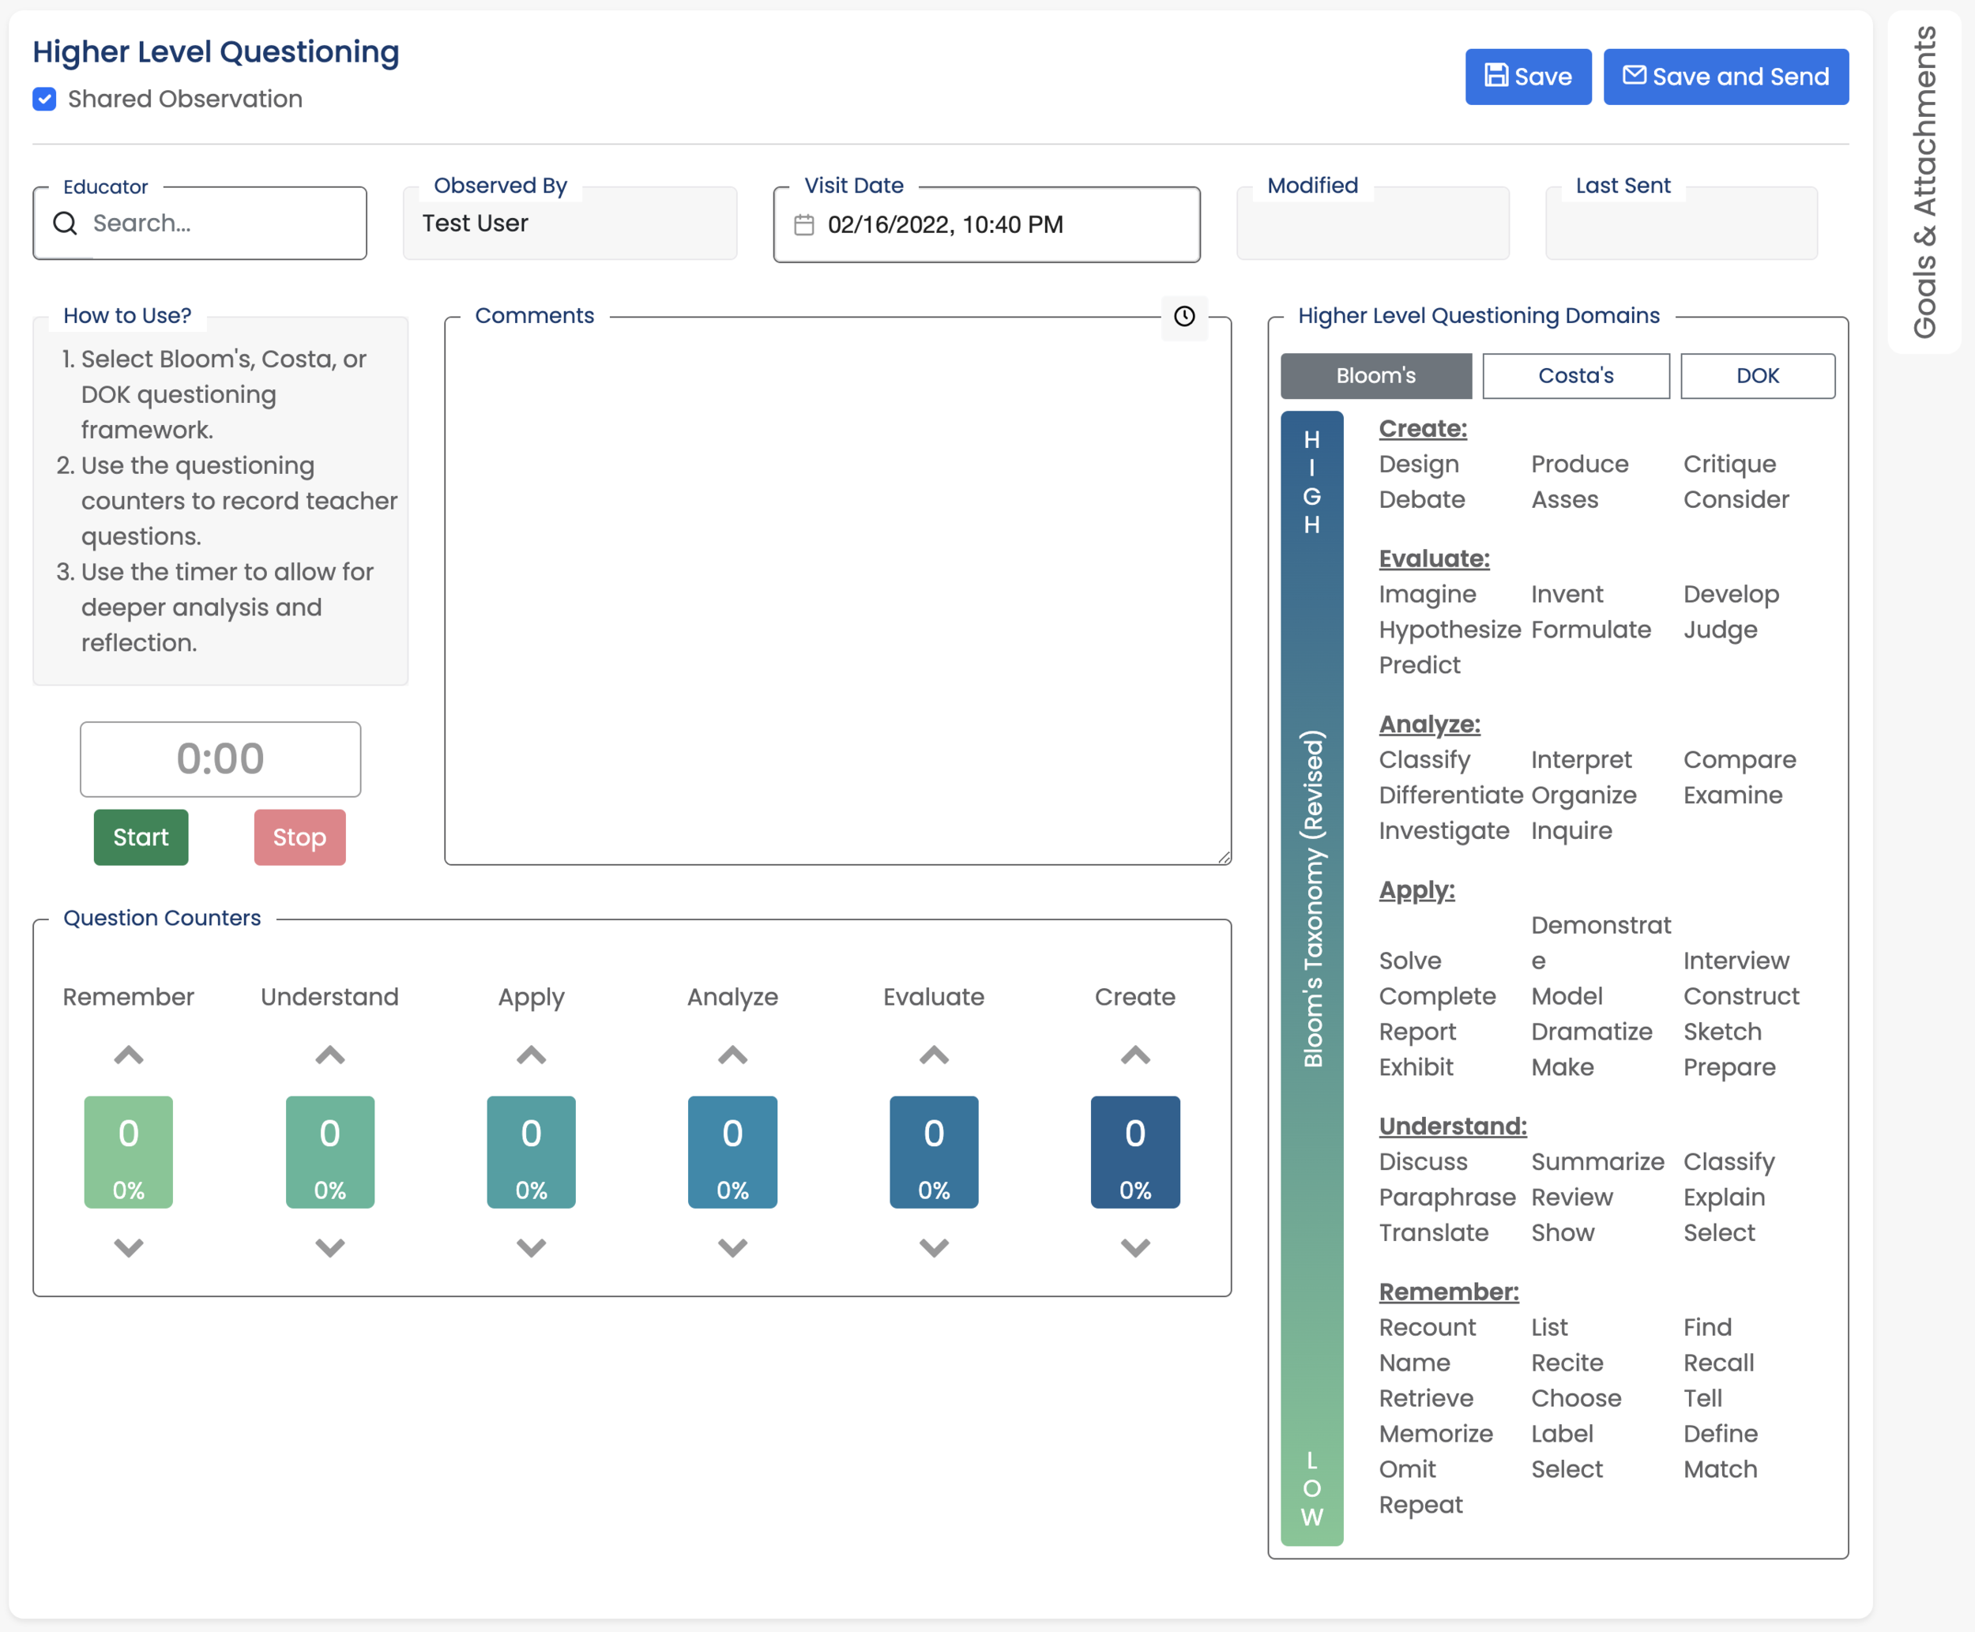Open the DOK framework tab
The width and height of the screenshot is (1975, 1632).
pos(1756,375)
